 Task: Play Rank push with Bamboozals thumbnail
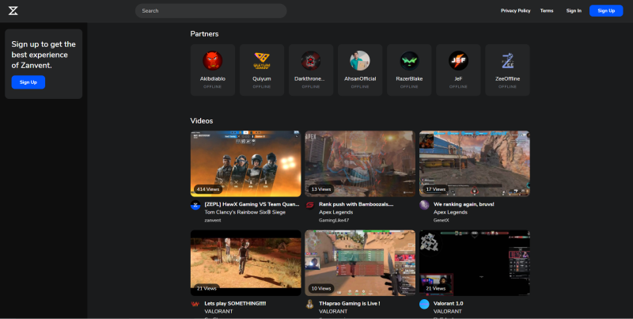pyautogui.click(x=360, y=164)
